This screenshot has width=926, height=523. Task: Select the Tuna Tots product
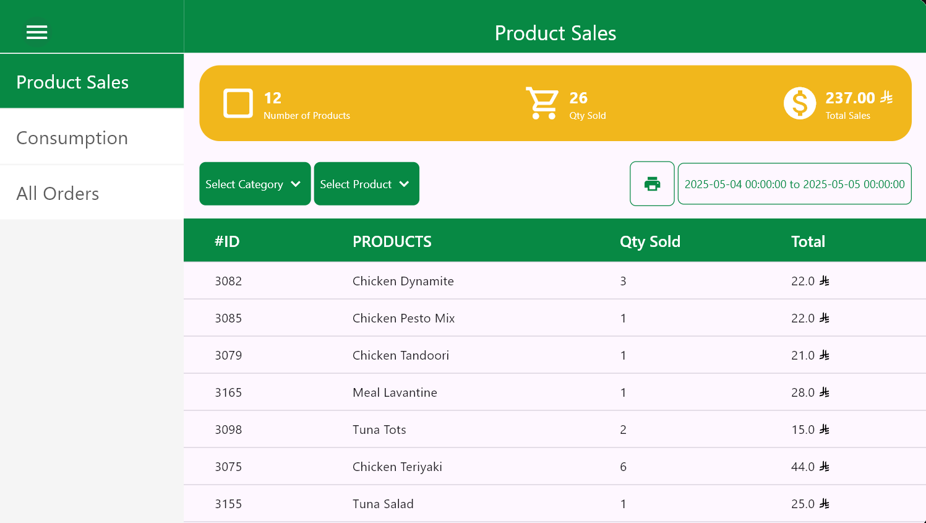tap(379, 430)
